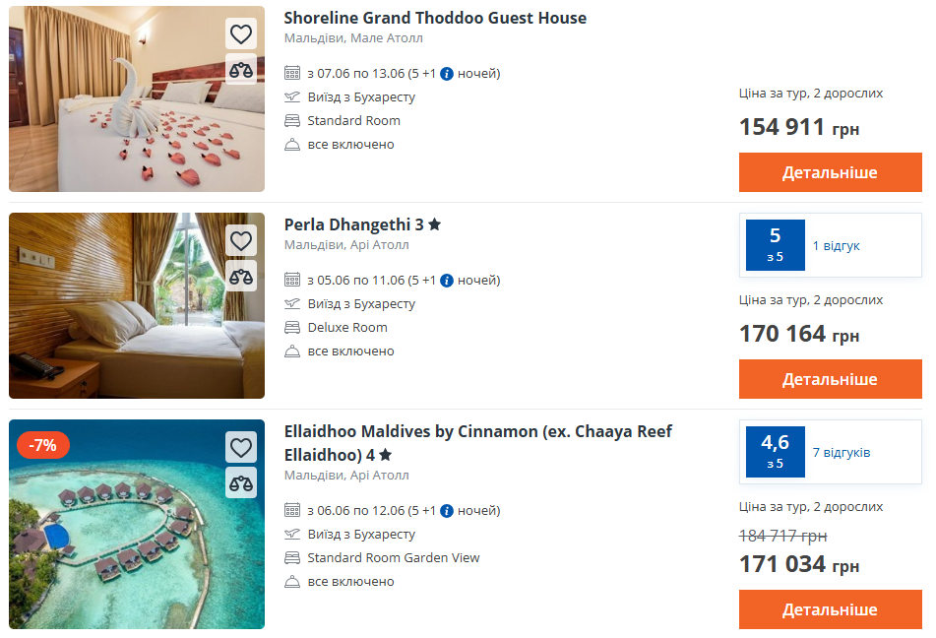Open details for the 154 911 грн tour
The image size is (936, 638).
coord(830,172)
